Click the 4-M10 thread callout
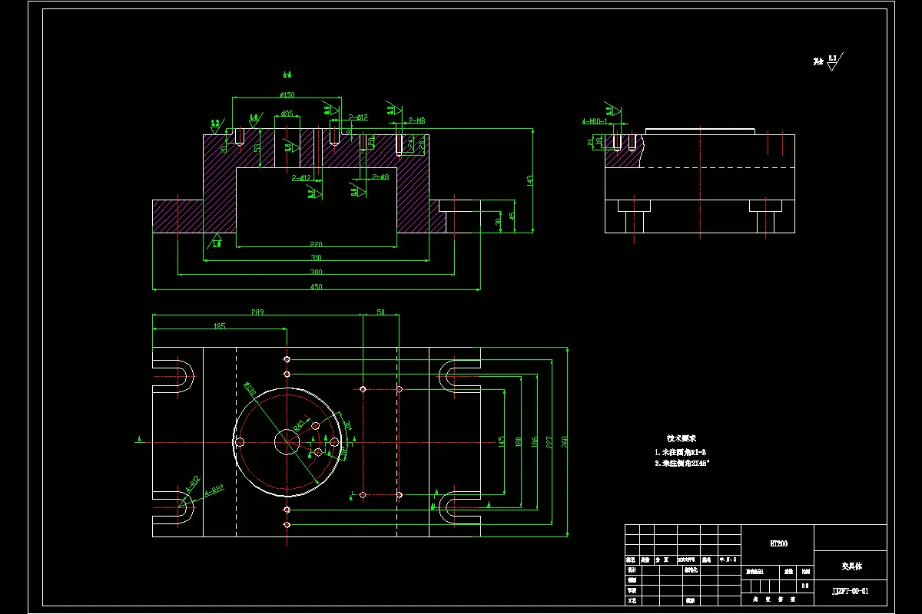The image size is (922, 614). 595,120
